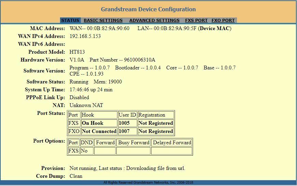This screenshot has height=186, width=297.
Task: Select the Program -- 1.0.0.7 version text
Action: click(x=90, y=68)
